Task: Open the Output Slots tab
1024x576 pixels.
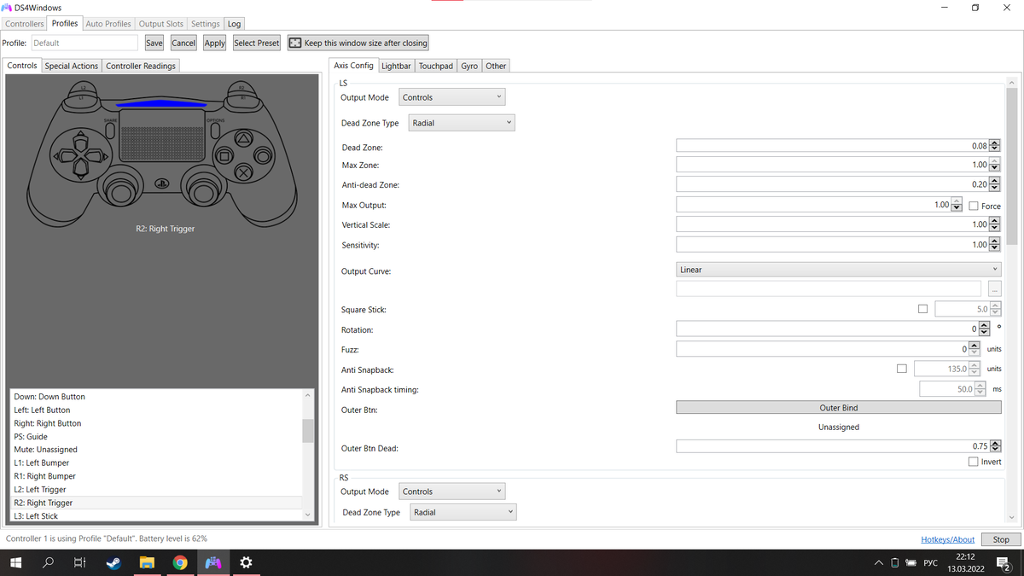Action: [161, 24]
